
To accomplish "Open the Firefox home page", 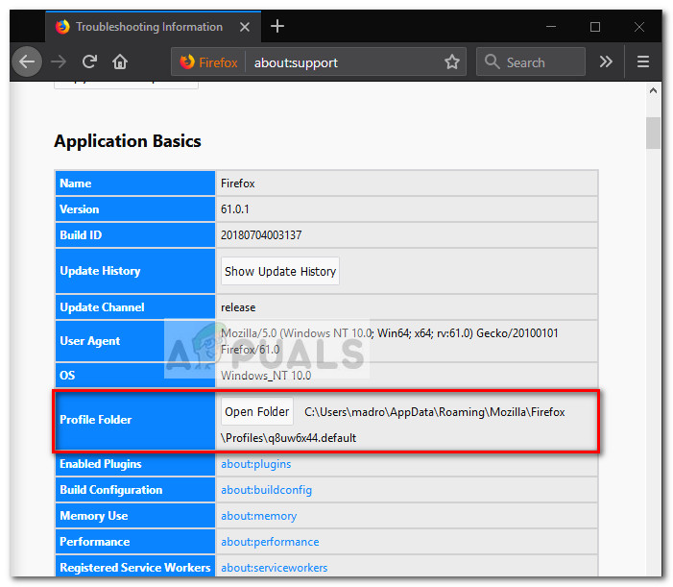I will click(120, 61).
